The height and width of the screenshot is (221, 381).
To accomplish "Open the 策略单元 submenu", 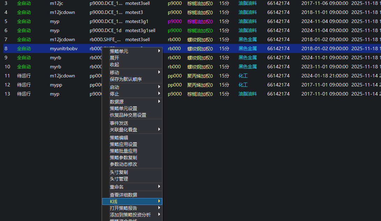I will (119, 51).
